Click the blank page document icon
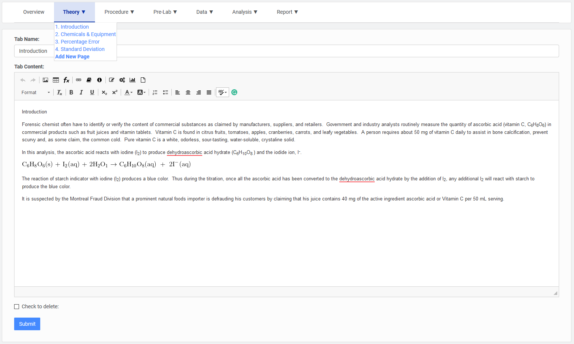574x344 pixels. 143,80
